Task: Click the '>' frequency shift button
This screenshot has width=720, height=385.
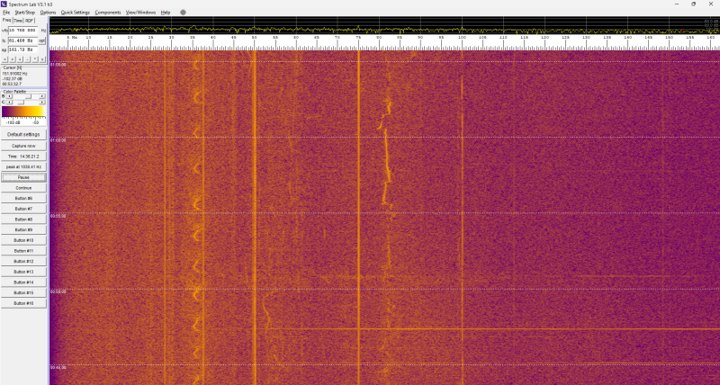Action: point(13,59)
